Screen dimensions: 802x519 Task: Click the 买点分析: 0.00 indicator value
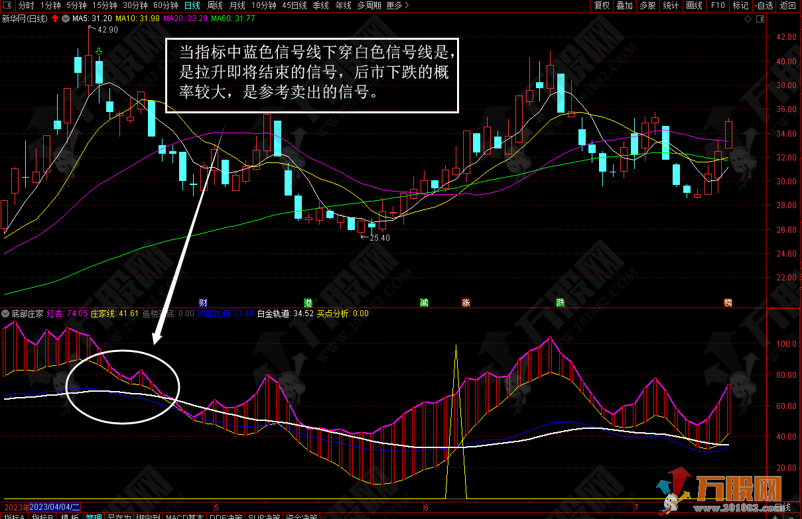[x=342, y=314]
